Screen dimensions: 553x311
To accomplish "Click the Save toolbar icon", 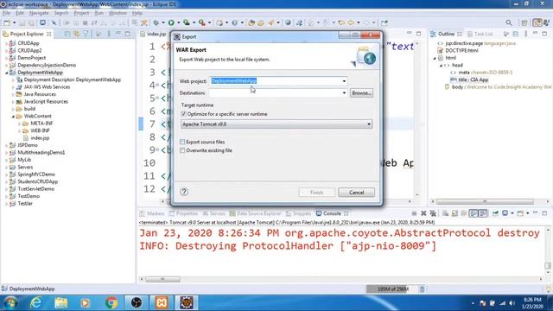I will [x=22, y=23].
